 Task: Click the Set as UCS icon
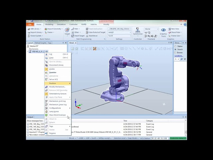(46, 79)
